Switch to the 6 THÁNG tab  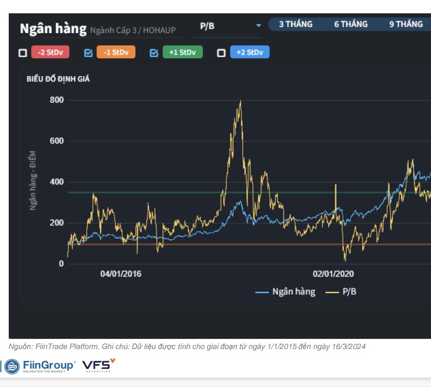[x=351, y=24]
